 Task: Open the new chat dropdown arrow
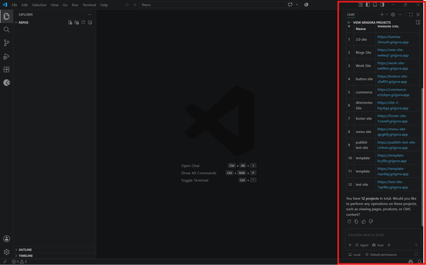click(x=387, y=15)
